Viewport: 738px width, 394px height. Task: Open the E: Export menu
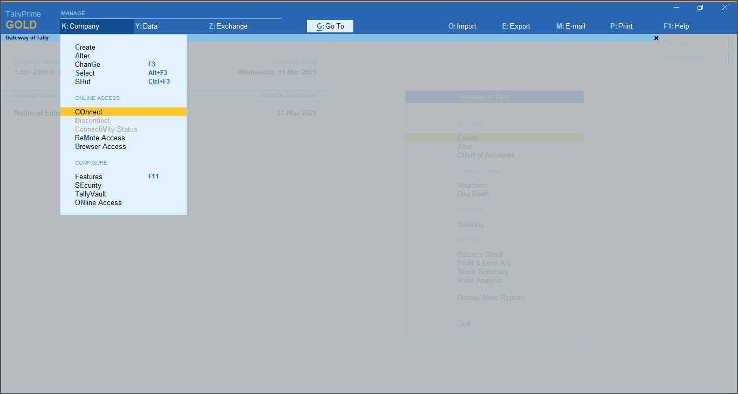[x=515, y=26]
